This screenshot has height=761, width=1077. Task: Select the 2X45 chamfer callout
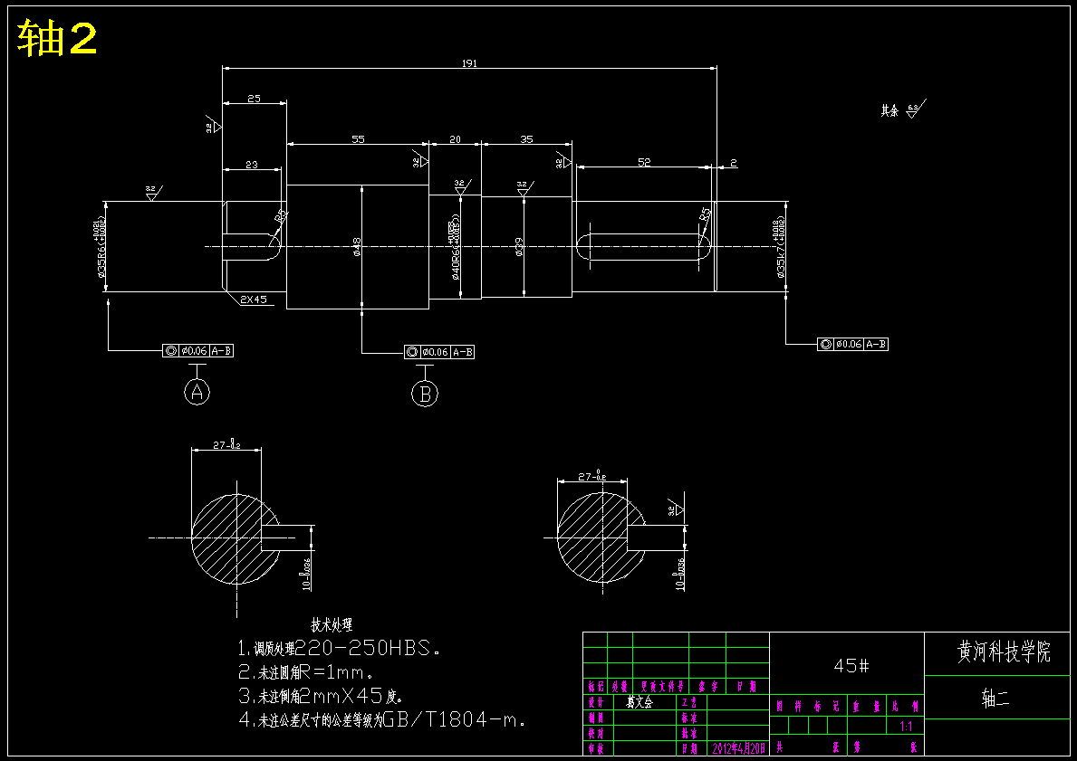pyautogui.click(x=254, y=300)
